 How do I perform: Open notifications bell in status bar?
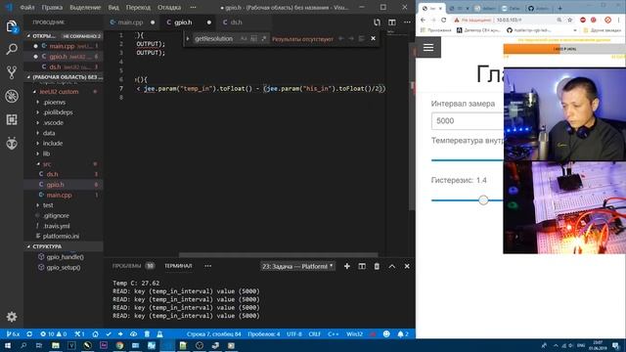pyautogui.click(x=402, y=334)
